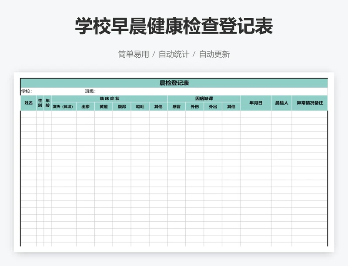
Task: Click the 晨检登记表 title header cell
Action: click(x=174, y=83)
